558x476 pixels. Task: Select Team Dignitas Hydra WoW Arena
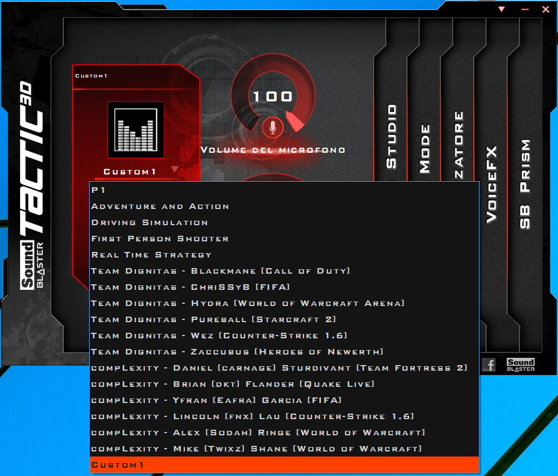point(284,303)
